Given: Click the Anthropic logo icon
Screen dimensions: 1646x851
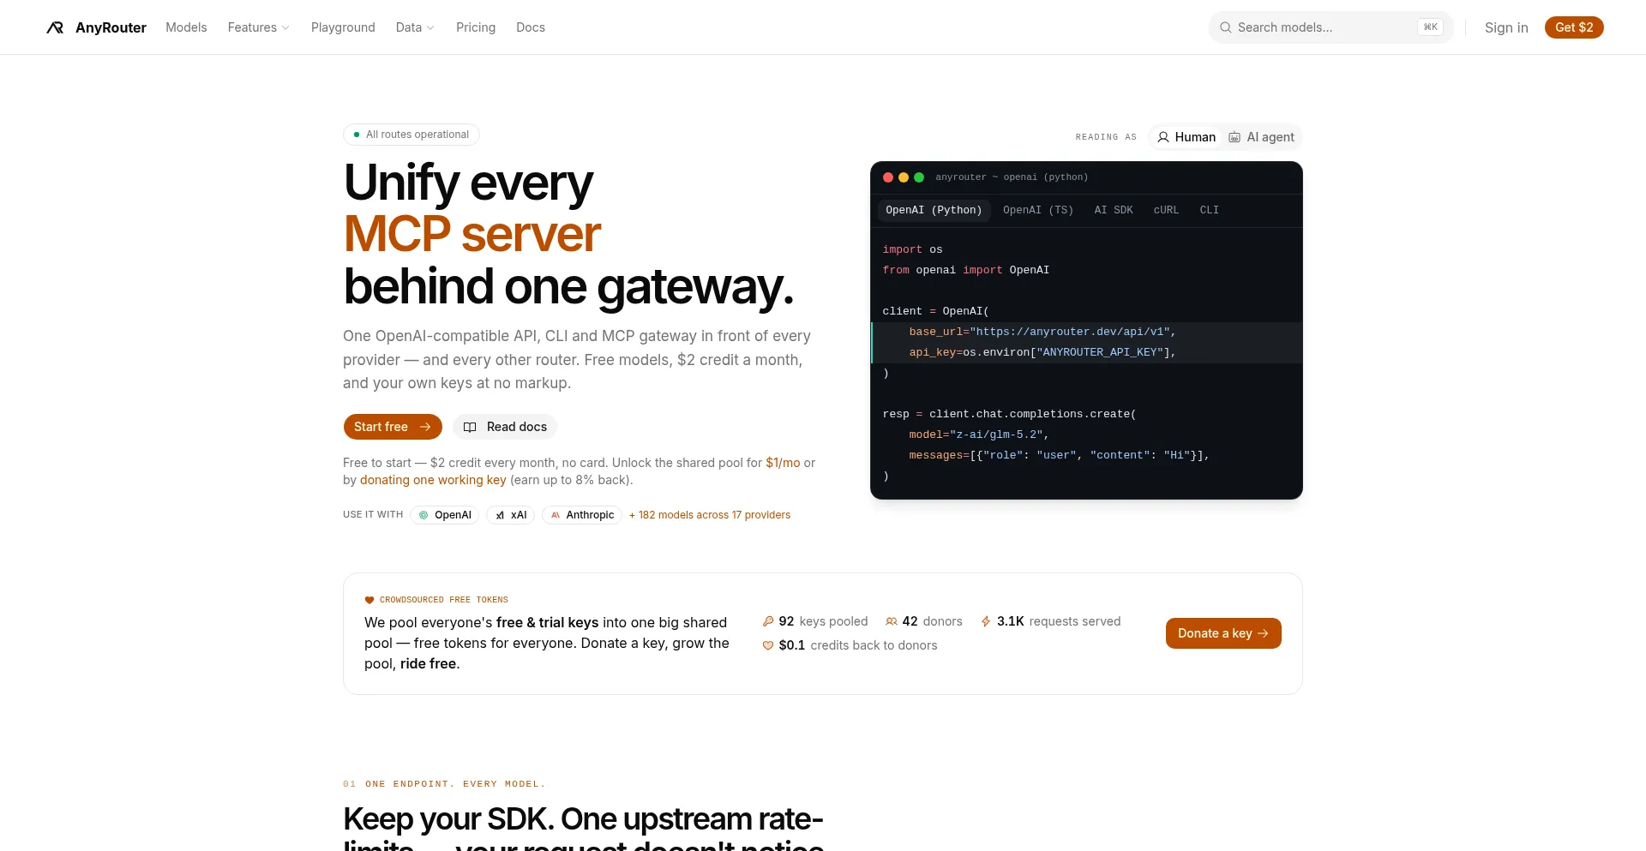Looking at the screenshot, I should pos(556,515).
